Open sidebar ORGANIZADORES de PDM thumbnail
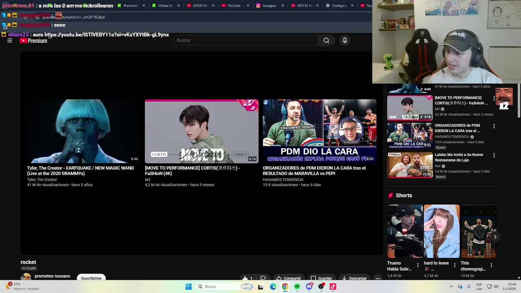This screenshot has height=293, width=521. (410, 136)
